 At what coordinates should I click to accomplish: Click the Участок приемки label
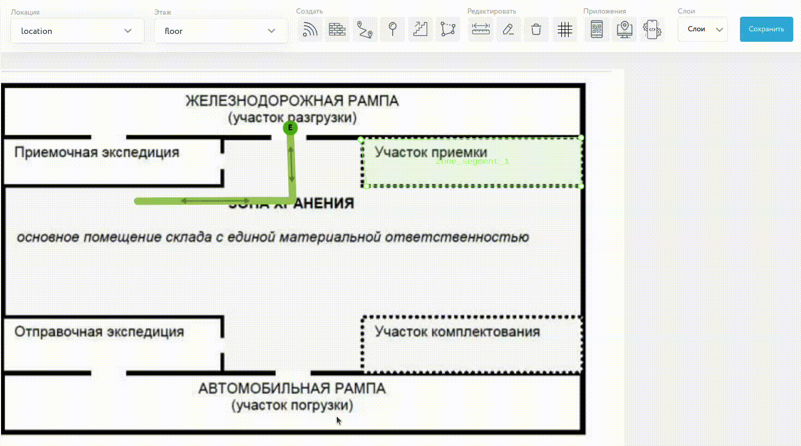click(431, 152)
